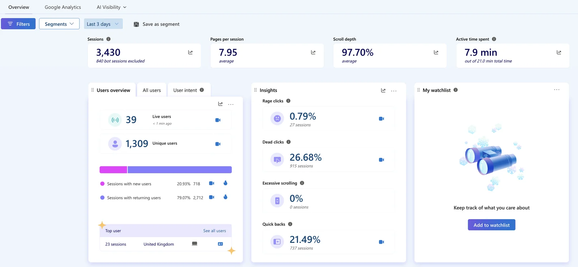Watch Dead clicks session recordings
This screenshot has width=578, height=267.
(381, 160)
